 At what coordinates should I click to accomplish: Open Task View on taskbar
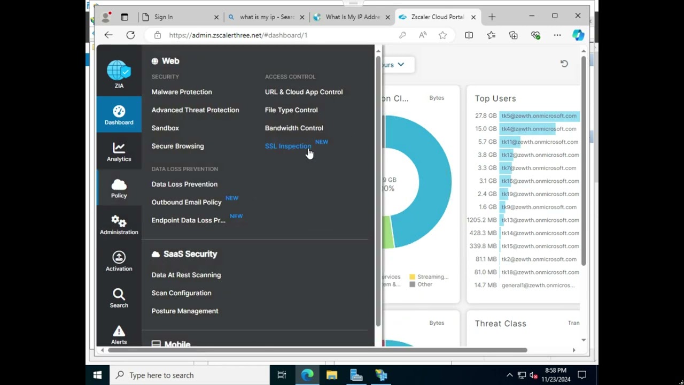(x=282, y=375)
